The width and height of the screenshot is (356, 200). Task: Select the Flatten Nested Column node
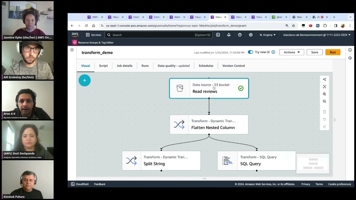tap(209, 124)
